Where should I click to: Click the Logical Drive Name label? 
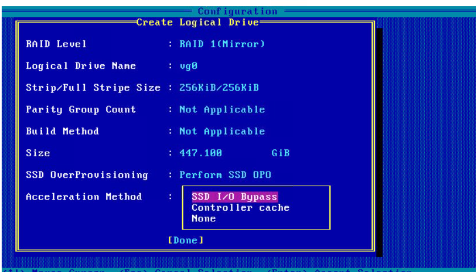(81, 66)
